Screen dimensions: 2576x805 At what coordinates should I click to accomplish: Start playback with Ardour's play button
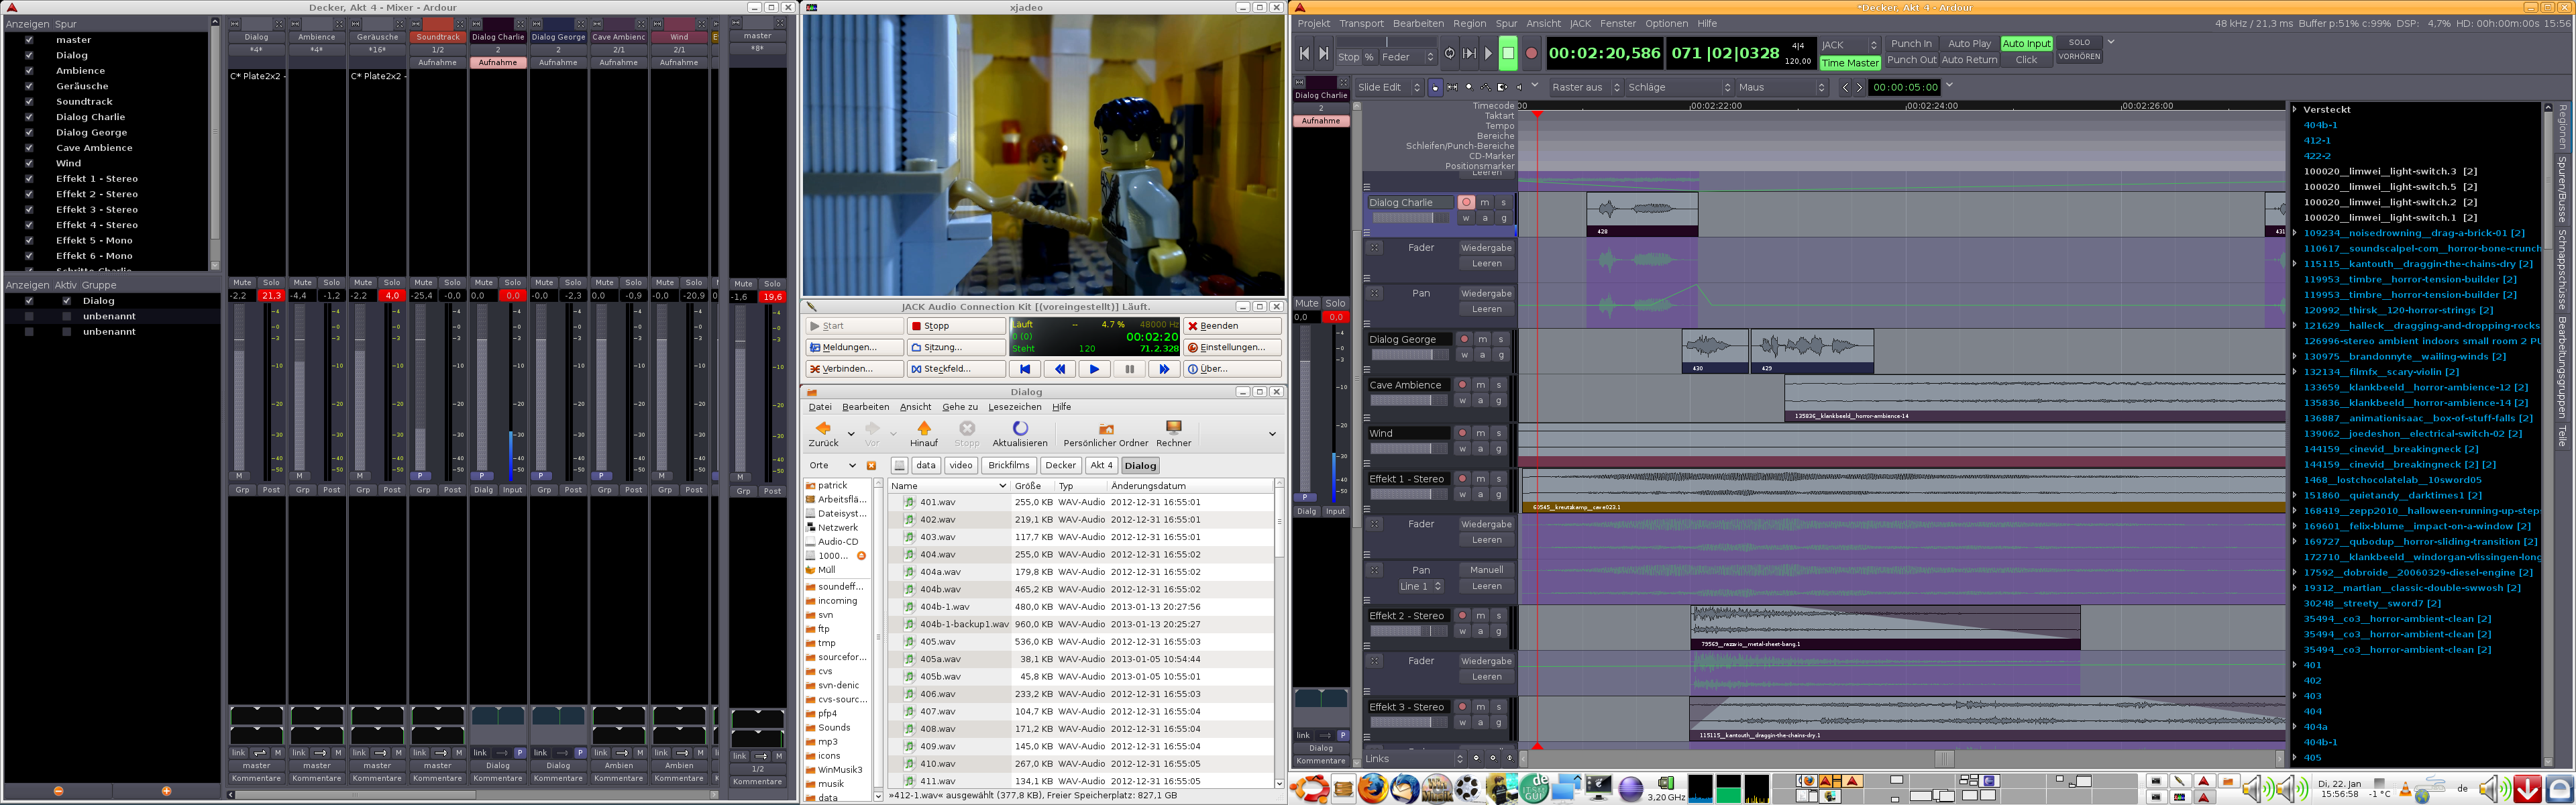[x=1488, y=54]
